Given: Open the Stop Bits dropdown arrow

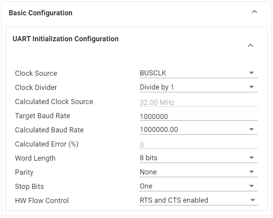Looking at the screenshot, I should (252, 186).
